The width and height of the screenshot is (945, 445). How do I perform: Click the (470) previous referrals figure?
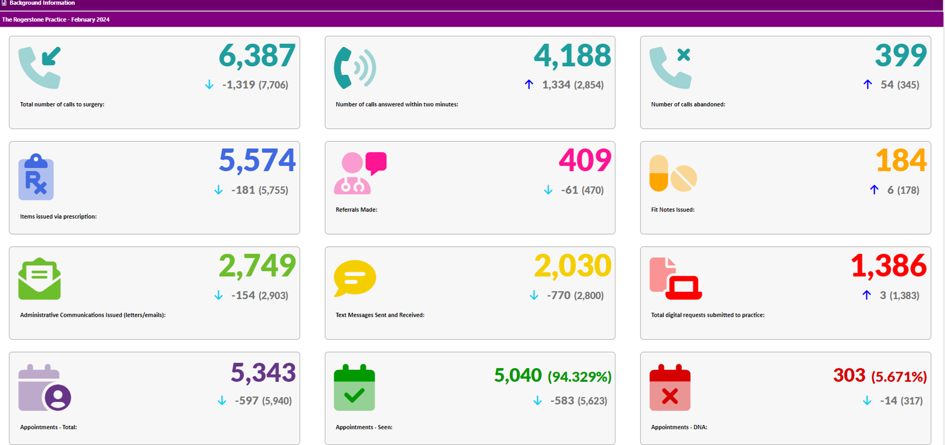[592, 190]
